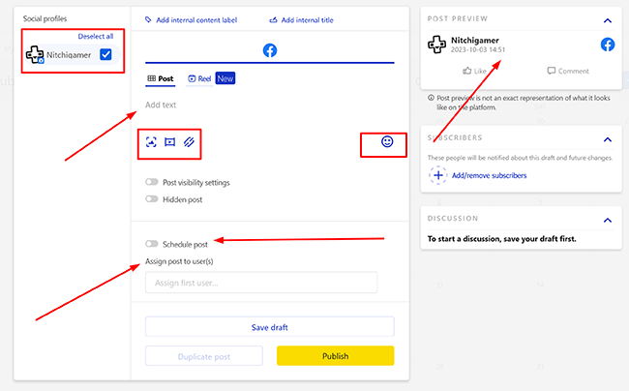
Task: Enable the Hidden post toggle
Action: click(x=152, y=198)
